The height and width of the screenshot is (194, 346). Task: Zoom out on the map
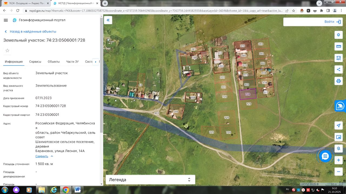(x=338, y=171)
